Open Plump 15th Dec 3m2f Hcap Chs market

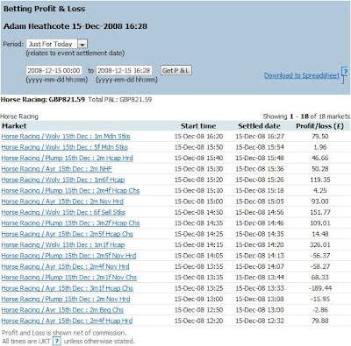pos(70,223)
